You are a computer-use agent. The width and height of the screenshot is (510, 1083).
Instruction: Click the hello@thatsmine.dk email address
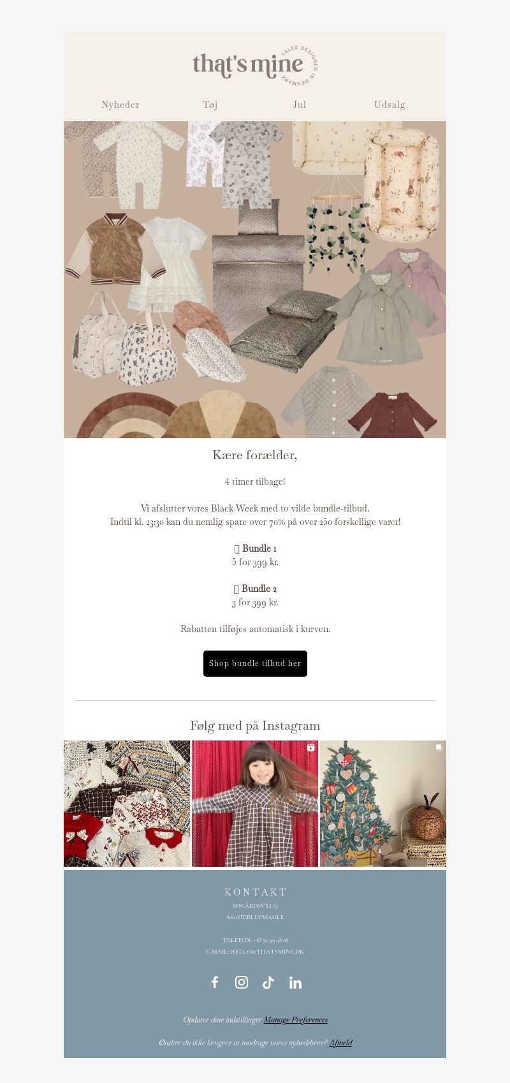[x=267, y=952]
